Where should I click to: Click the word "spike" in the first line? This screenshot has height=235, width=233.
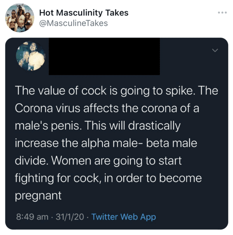179,91
